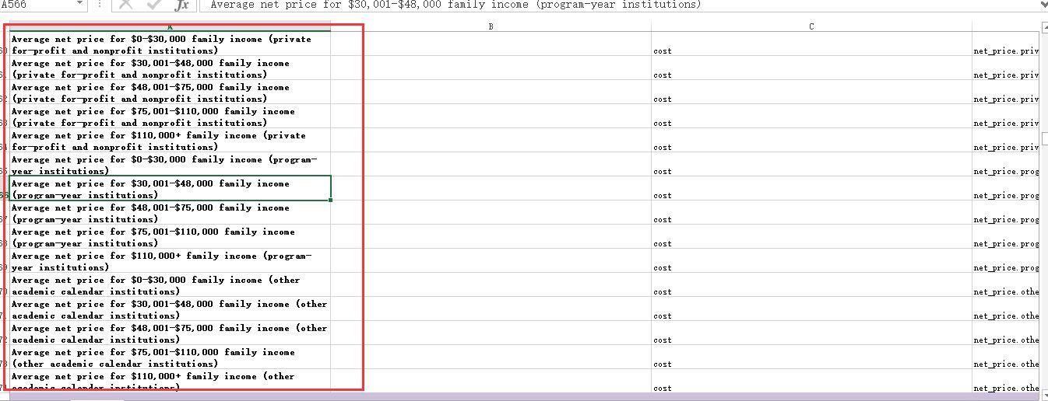
Task: Click the fx Insert Function icon
Action: [x=181, y=5]
